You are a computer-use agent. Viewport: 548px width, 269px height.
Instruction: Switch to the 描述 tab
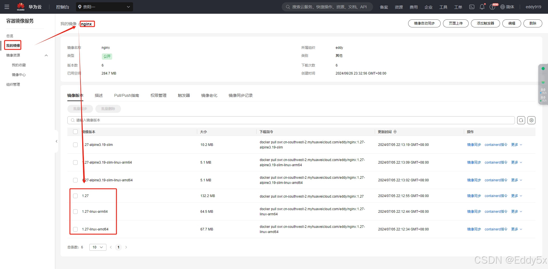[x=99, y=95]
